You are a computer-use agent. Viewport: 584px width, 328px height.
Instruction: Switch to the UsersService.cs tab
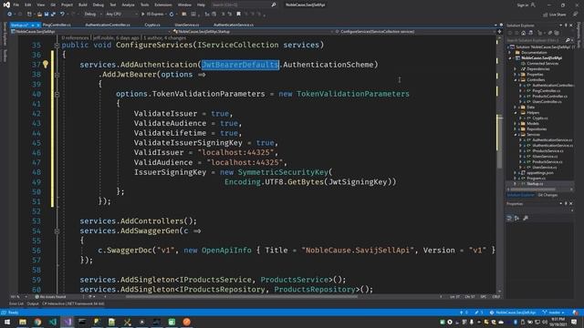[186, 25]
